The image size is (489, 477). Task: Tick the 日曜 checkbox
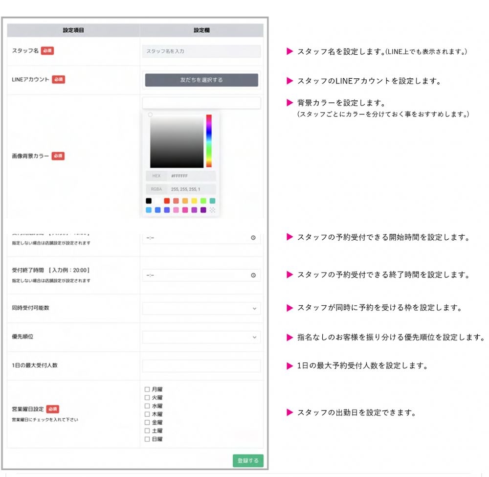click(147, 439)
